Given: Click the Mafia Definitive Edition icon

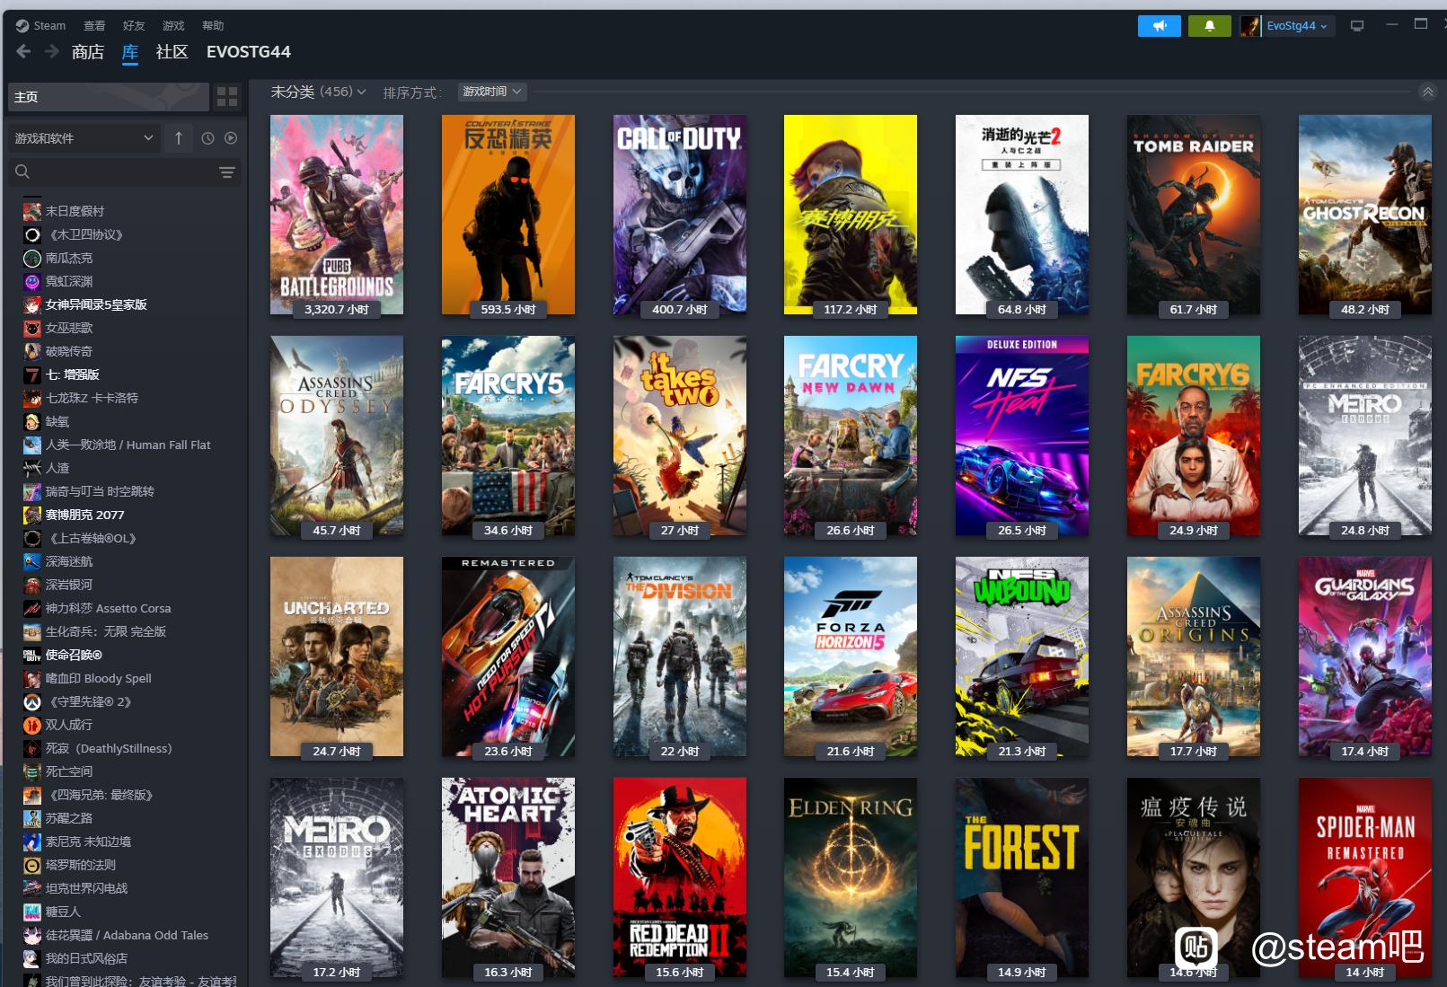Looking at the screenshot, I should click(31, 795).
